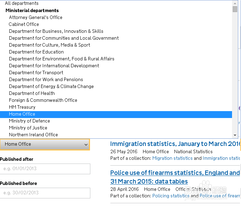Select All departments option
241x206 pixels.
(22, 3)
